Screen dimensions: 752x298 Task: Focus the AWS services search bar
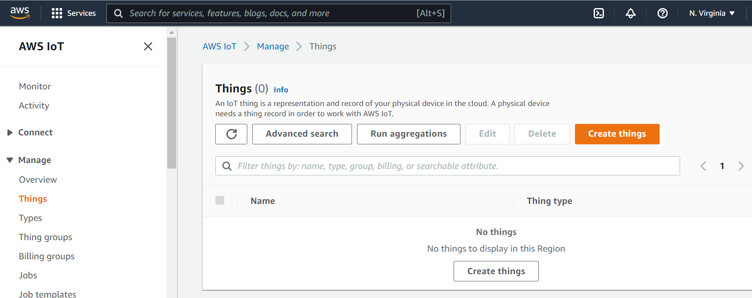coord(279,13)
